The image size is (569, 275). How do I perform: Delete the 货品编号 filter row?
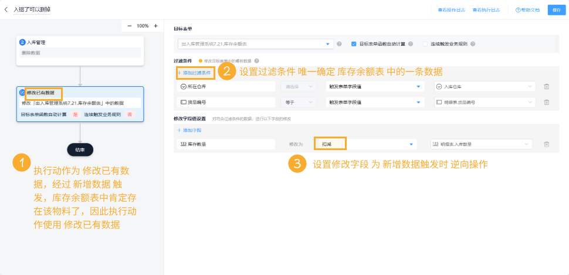547,102
